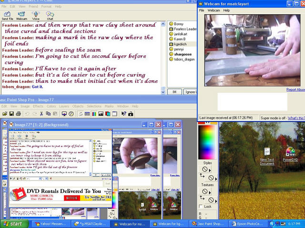
Task: Click chat scrollbar down arrow
Action: [x=163, y=92]
